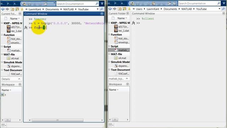Click browse for folder icon in right window
The image size is (227, 128).
click(x=124, y=9)
